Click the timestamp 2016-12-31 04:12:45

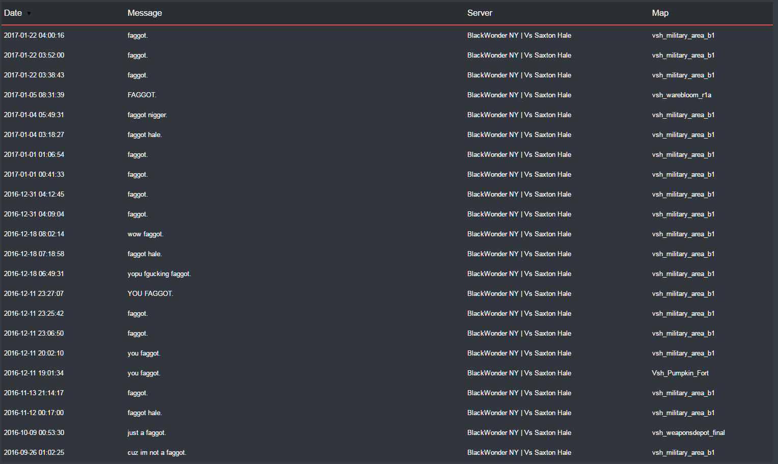click(x=34, y=194)
